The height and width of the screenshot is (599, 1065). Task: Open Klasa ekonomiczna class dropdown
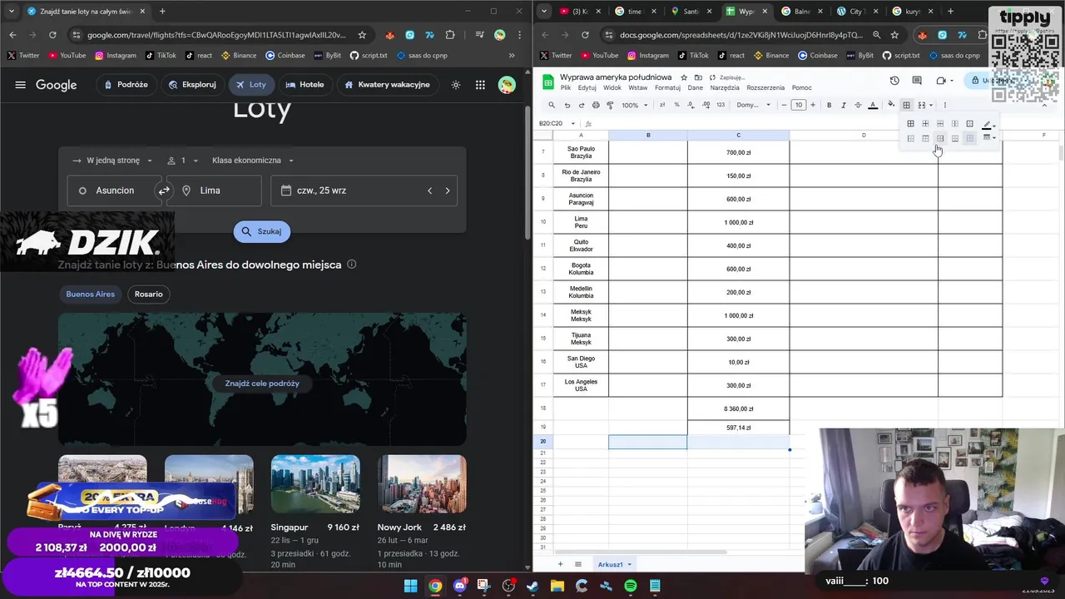[x=253, y=161]
